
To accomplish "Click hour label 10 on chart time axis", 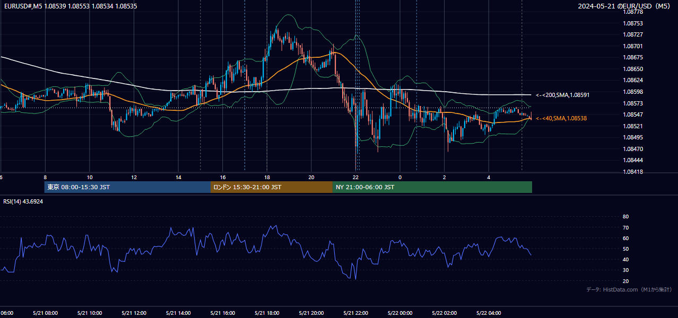I will [x=90, y=177].
